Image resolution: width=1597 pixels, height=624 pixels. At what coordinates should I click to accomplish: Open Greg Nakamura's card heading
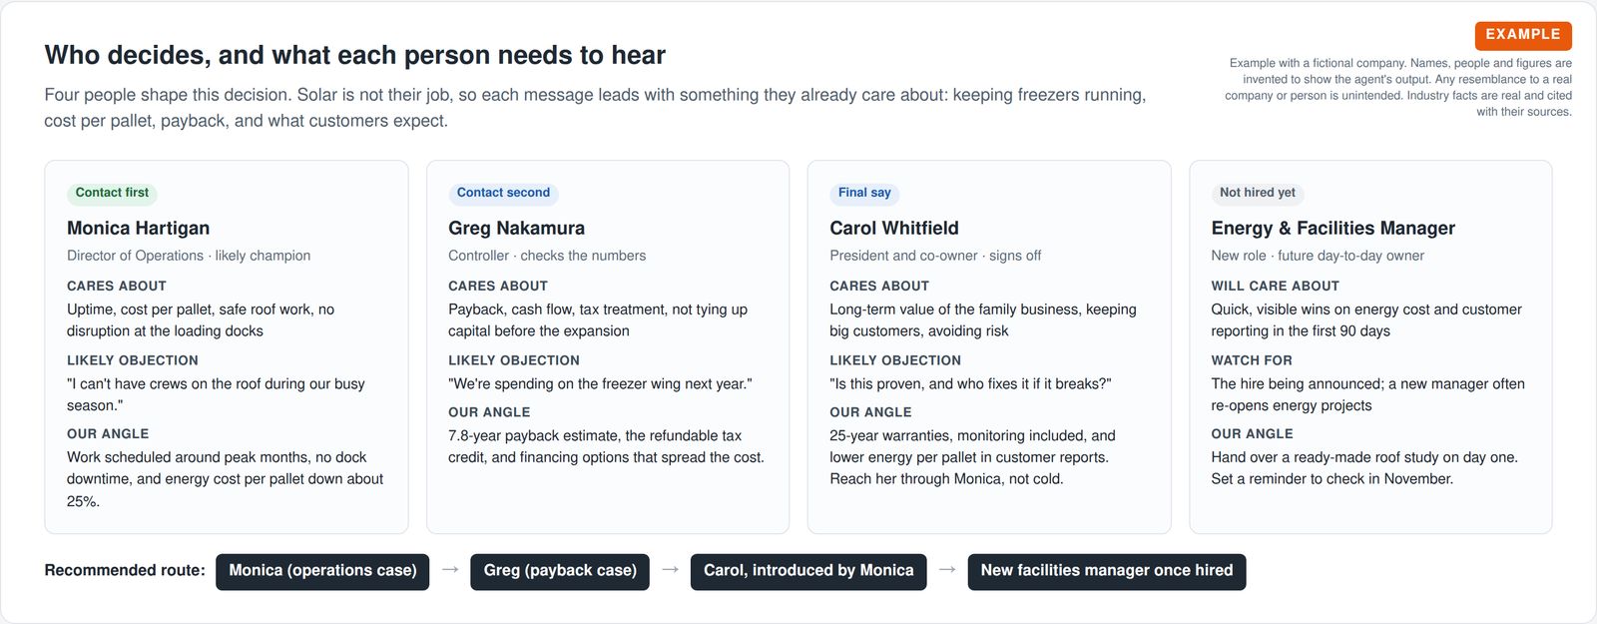(516, 228)
